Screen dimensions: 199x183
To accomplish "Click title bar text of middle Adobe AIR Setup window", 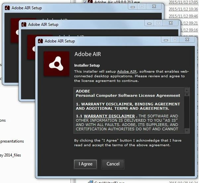I will pyautogui.click(x=43, y=25).
